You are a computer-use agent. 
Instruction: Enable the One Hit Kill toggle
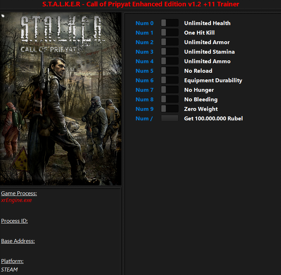[169, 32]
